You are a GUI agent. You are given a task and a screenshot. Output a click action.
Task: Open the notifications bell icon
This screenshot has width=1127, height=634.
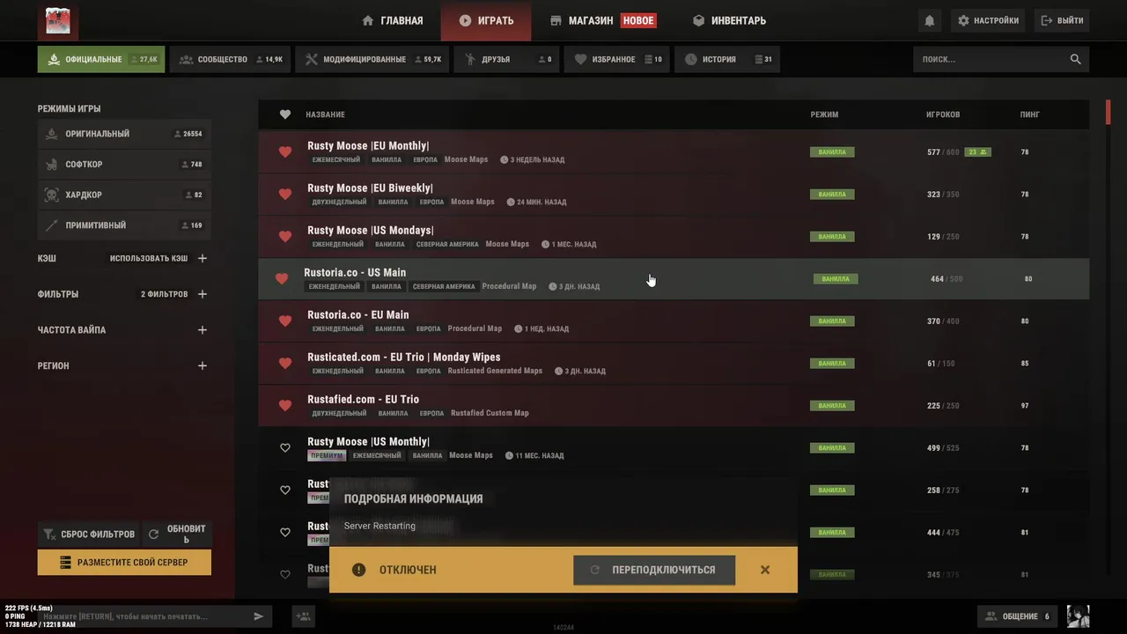coord(930,20)
